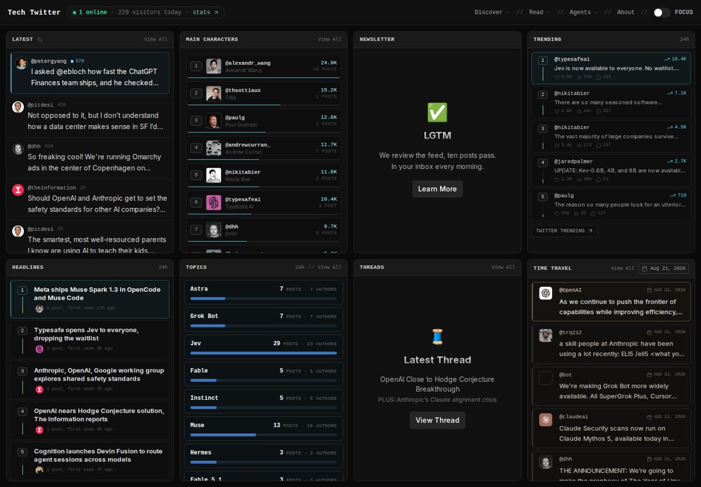Click @dhh avatar in Latest feed
This screenshot has width=701, height=487.
click(x=18, y=148)
